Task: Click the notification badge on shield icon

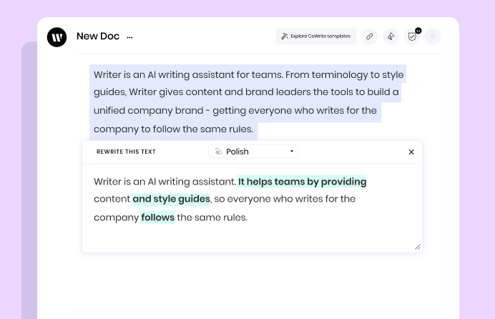Action: (x=418, y=31)
